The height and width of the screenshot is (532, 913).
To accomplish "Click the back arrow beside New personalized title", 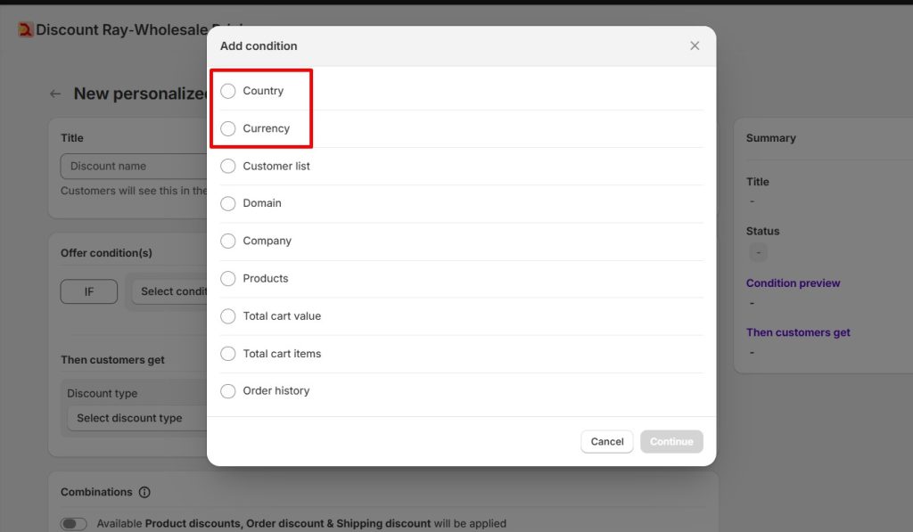I will [x=54, y=93].
